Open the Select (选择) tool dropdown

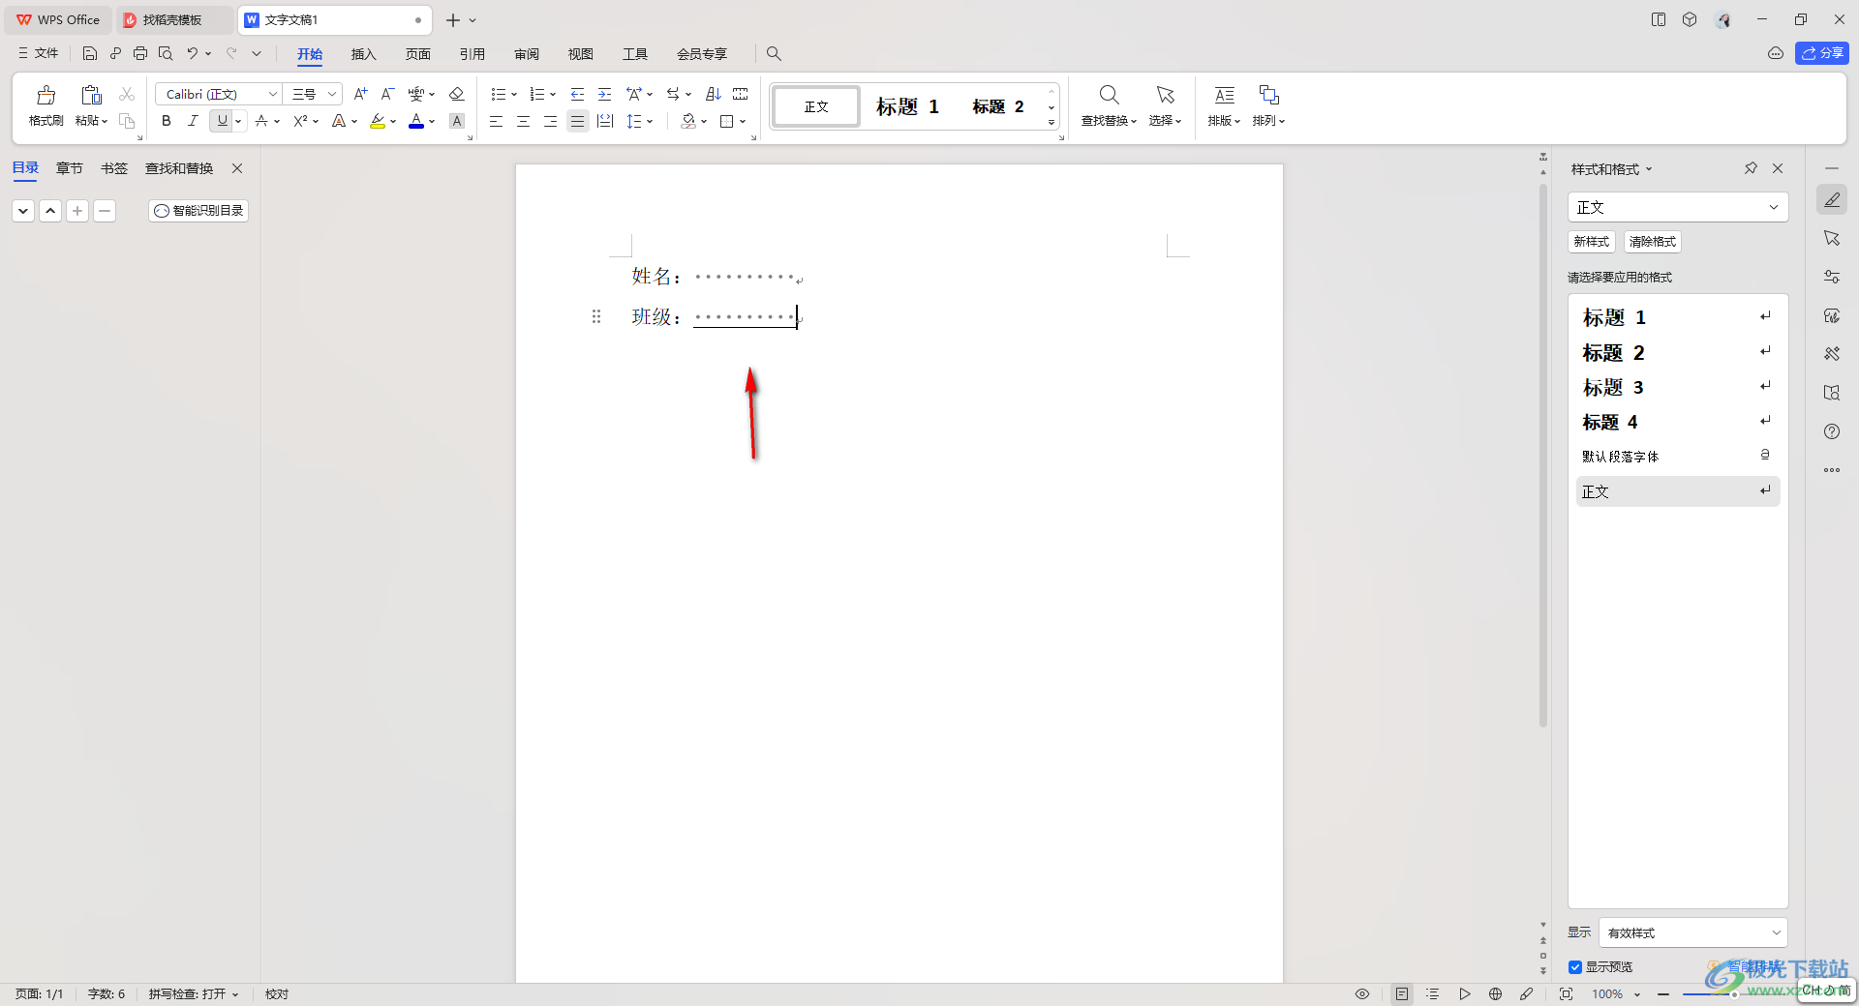[1165, 104]
